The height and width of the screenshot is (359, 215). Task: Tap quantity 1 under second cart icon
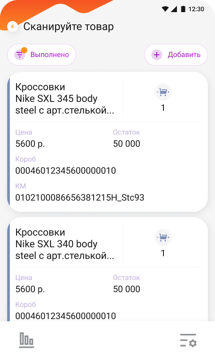click(x=163, y=253)
